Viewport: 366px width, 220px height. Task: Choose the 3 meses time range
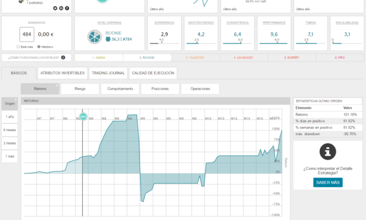9,143
